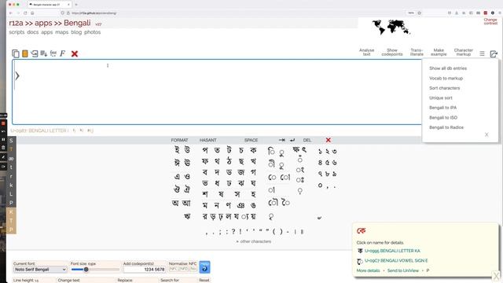Click the Character markup button
This screenshot has width=503, height=283.
point(463,53)
